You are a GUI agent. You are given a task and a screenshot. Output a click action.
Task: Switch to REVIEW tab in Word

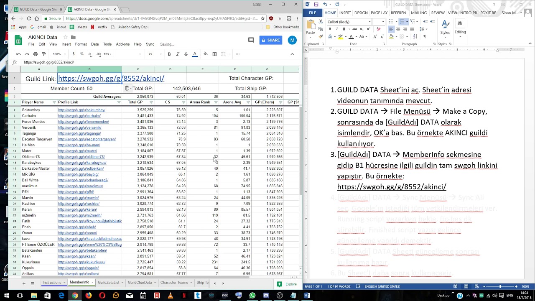coord(438,13)
